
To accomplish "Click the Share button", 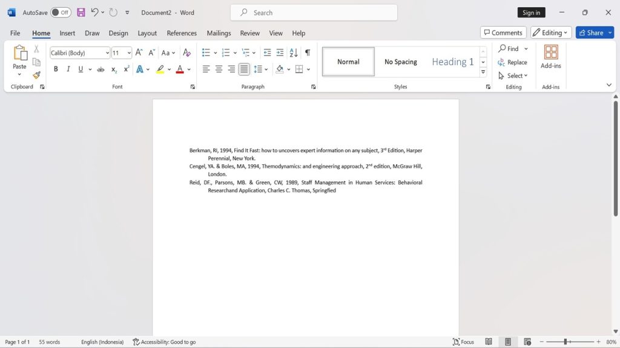I will (x=592, y=33).
